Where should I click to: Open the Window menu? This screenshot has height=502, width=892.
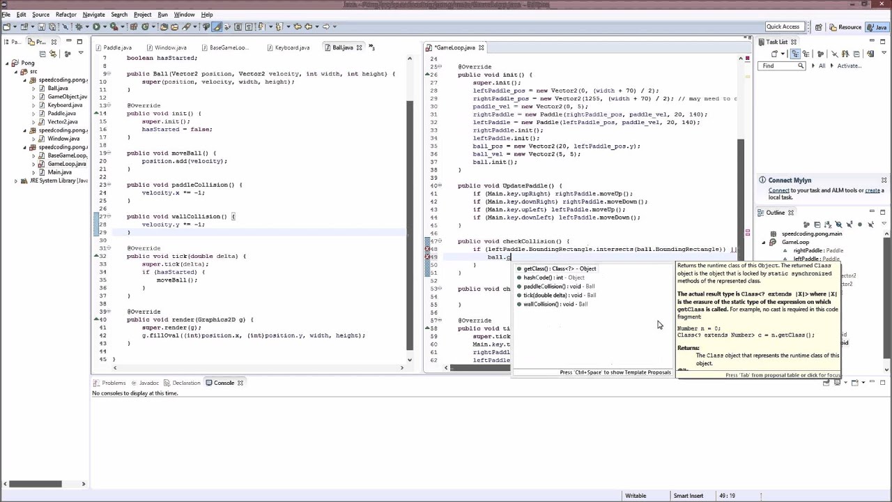point(184,15)
